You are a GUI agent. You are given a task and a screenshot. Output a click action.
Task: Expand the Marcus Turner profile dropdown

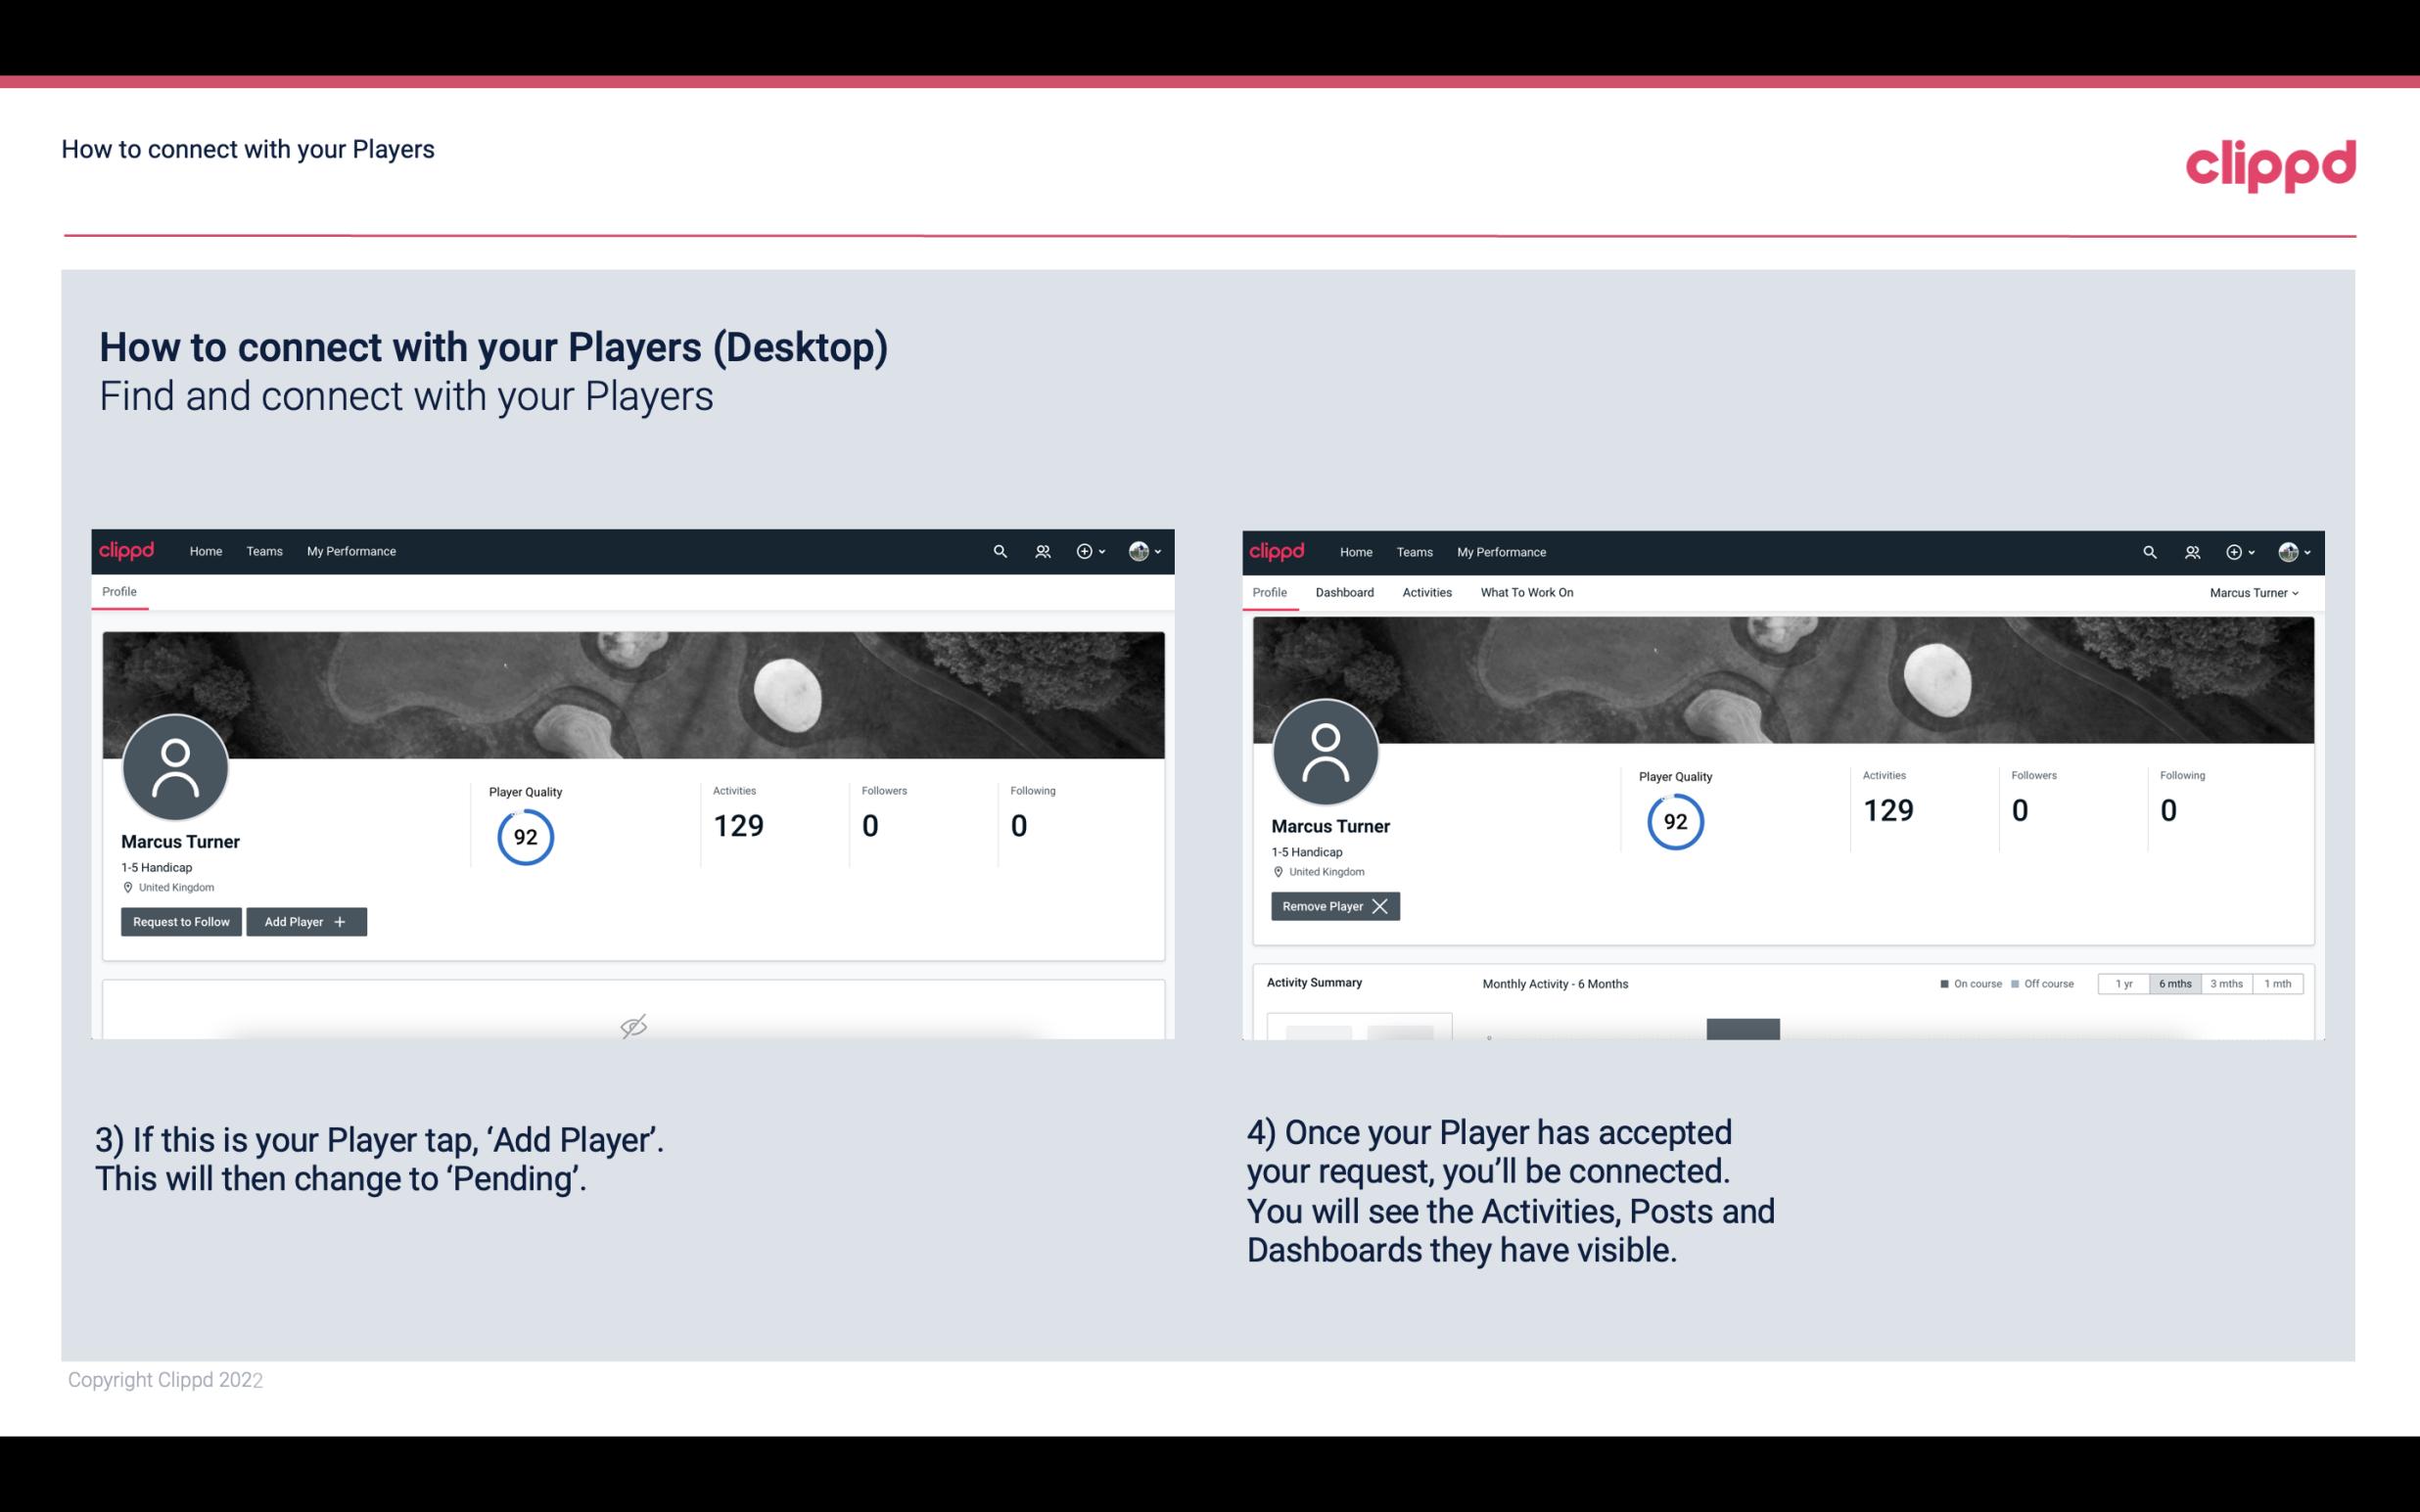pos(2257,592)
